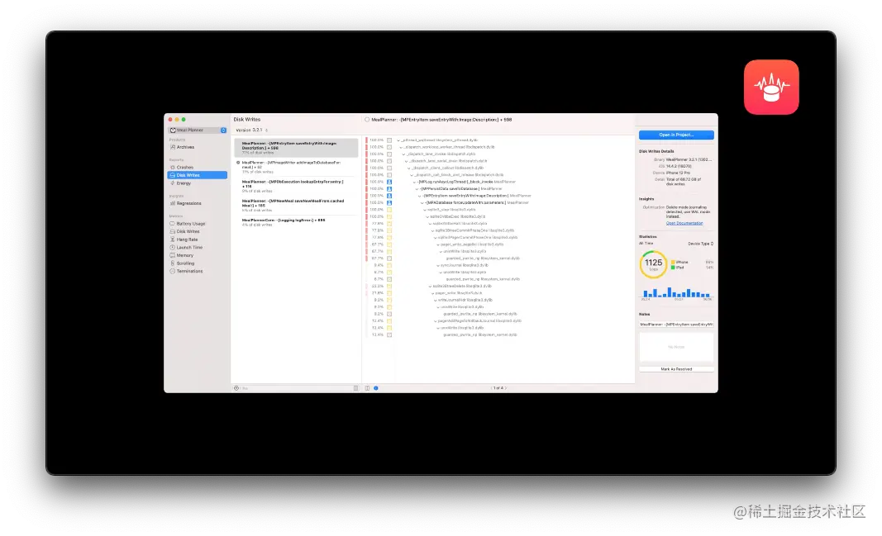Collapse the sqlite3VdbeExec stack frame
Image resolution: width=882 pixels, height=536 pixels.
tap(428, 217)
